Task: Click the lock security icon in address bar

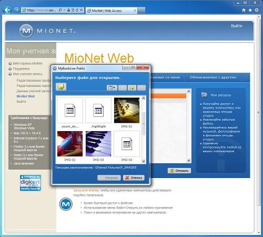Action: pyautogui.click(x=69, y=10)
